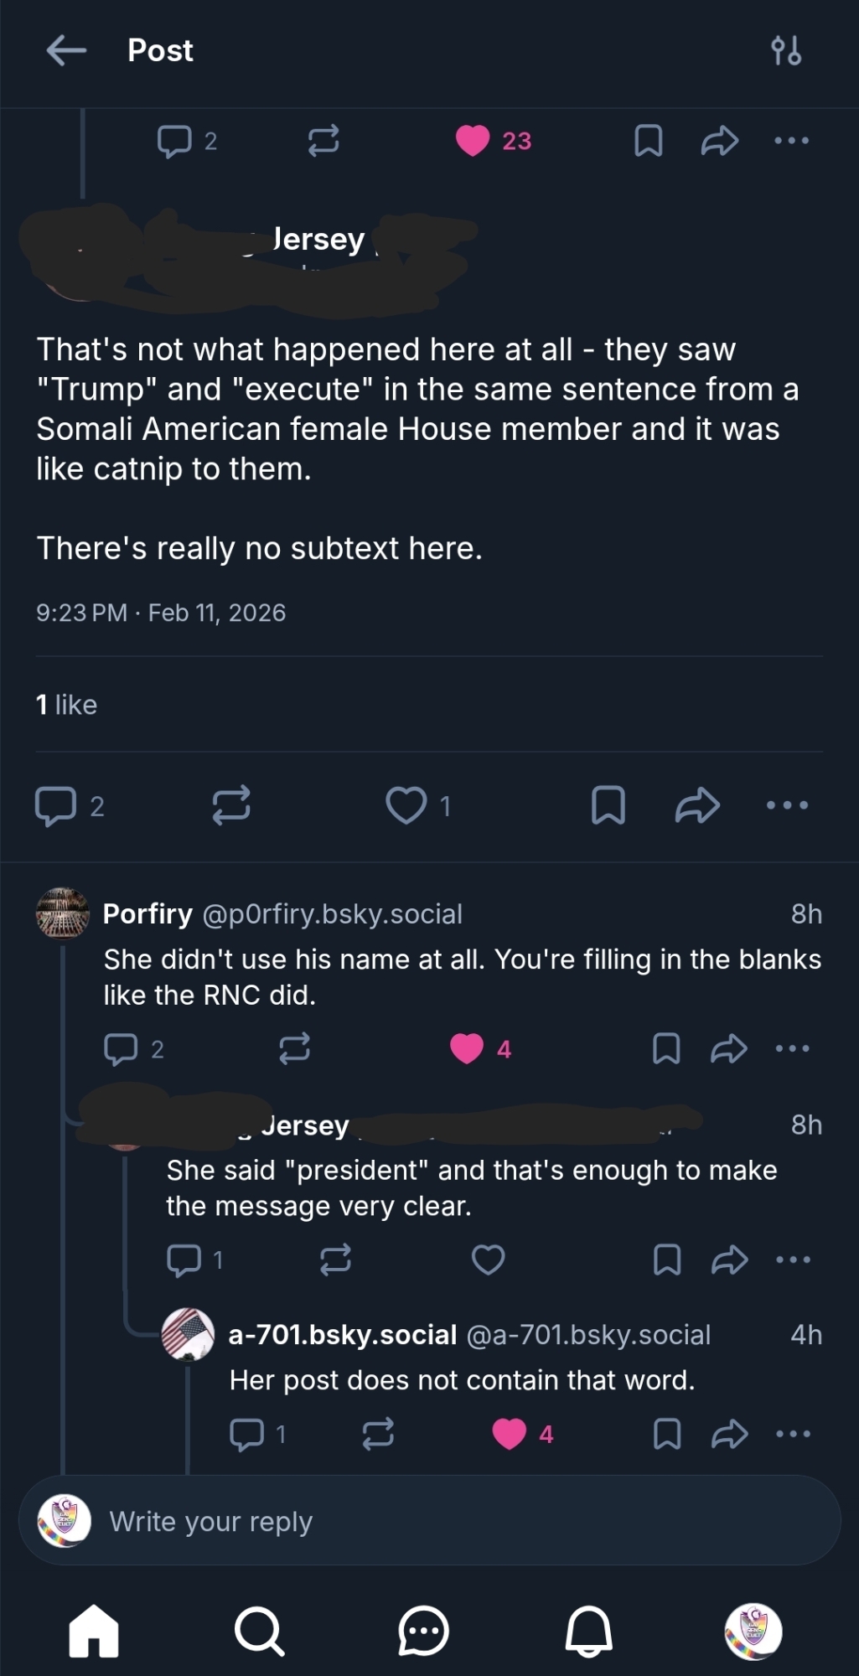Open Notifications bell in bottom navigation
The image size is (859, 1676).
coord(588,1631)
